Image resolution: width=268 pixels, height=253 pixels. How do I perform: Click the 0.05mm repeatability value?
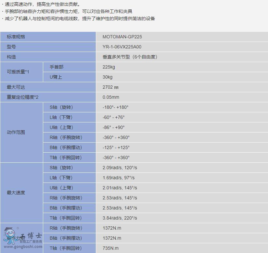click(x=111, y=97)
